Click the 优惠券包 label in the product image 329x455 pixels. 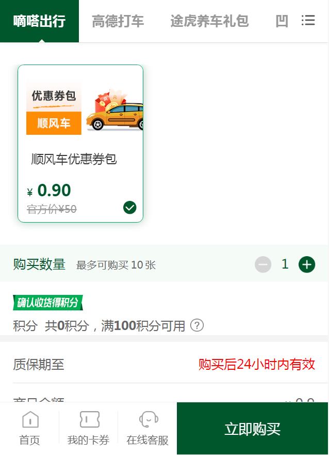pyautogui.click(x=54, y=96)
